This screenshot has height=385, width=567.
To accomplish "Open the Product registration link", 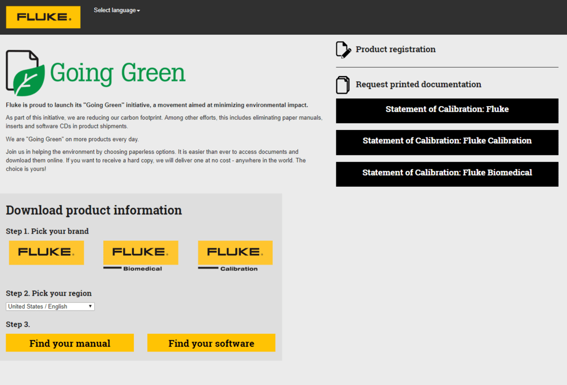I will [x=396, y=49].
